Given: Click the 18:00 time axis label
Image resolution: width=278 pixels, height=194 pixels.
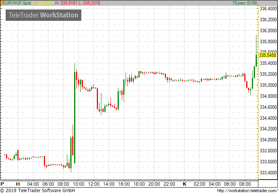Looking at the screenshot, I should coord(139,184).
